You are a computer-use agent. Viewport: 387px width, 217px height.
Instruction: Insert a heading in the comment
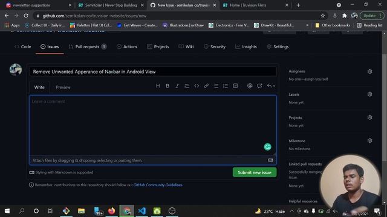tap(158, 86)
